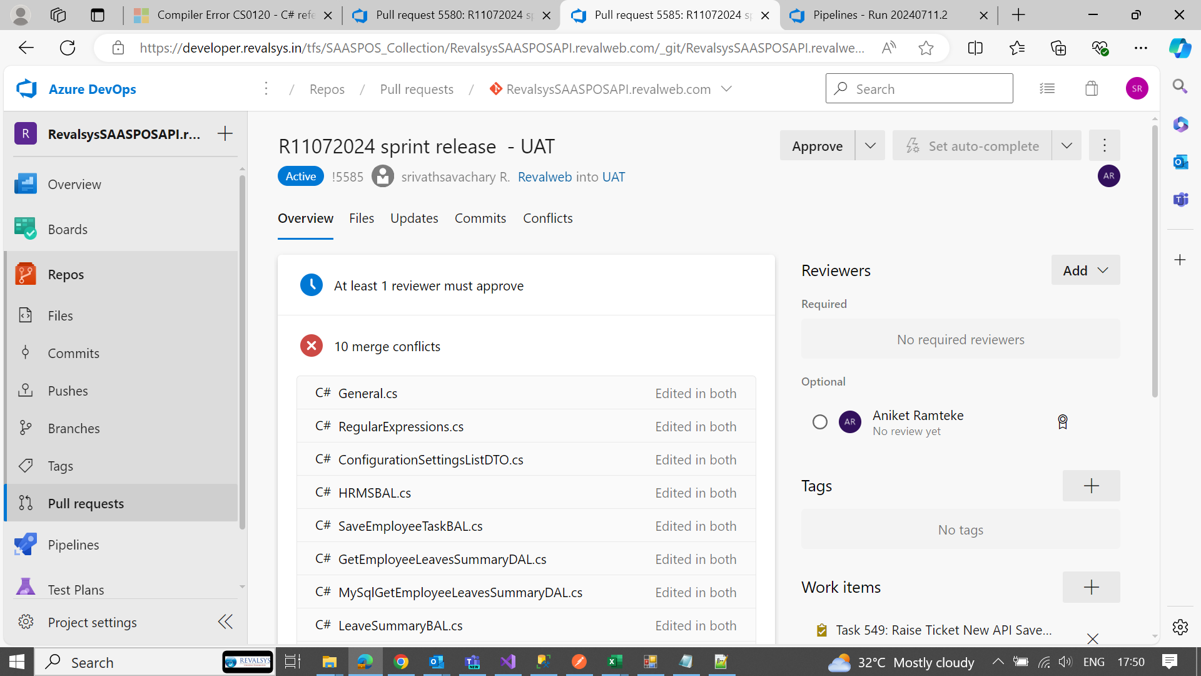The image size is (1201, 676).
Task: Open the Boards section icon
Action: pos(25,229)
